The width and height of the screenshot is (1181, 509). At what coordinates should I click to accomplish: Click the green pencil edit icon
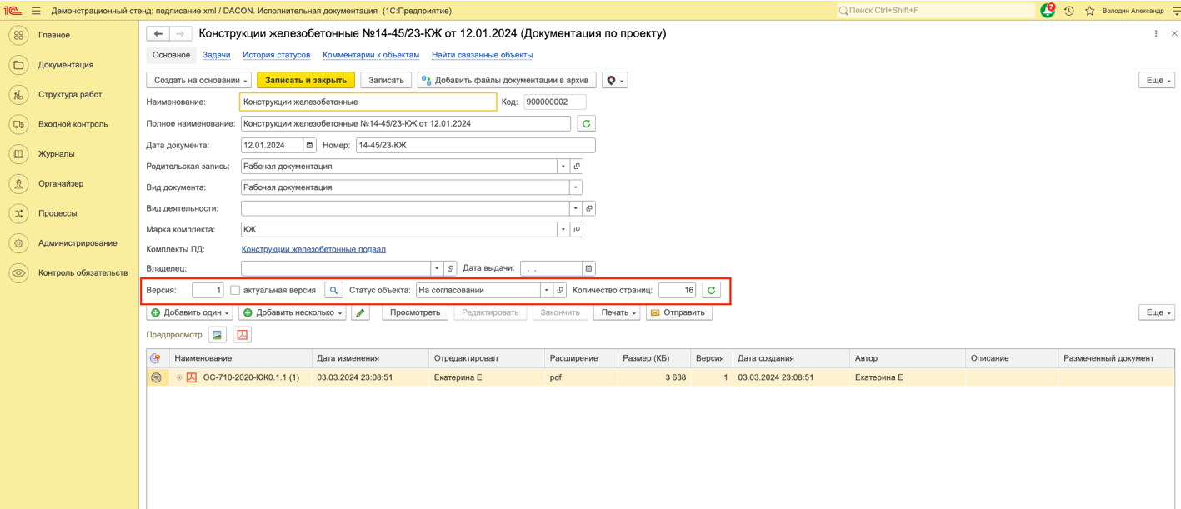point(360,312)
